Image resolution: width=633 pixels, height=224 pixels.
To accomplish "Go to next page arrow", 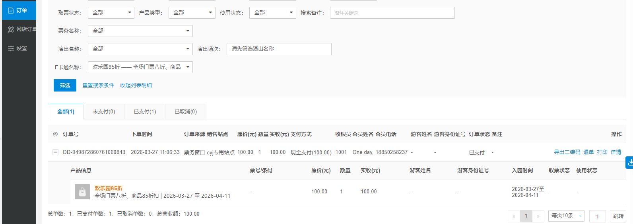I will click(x=538, y=216).
